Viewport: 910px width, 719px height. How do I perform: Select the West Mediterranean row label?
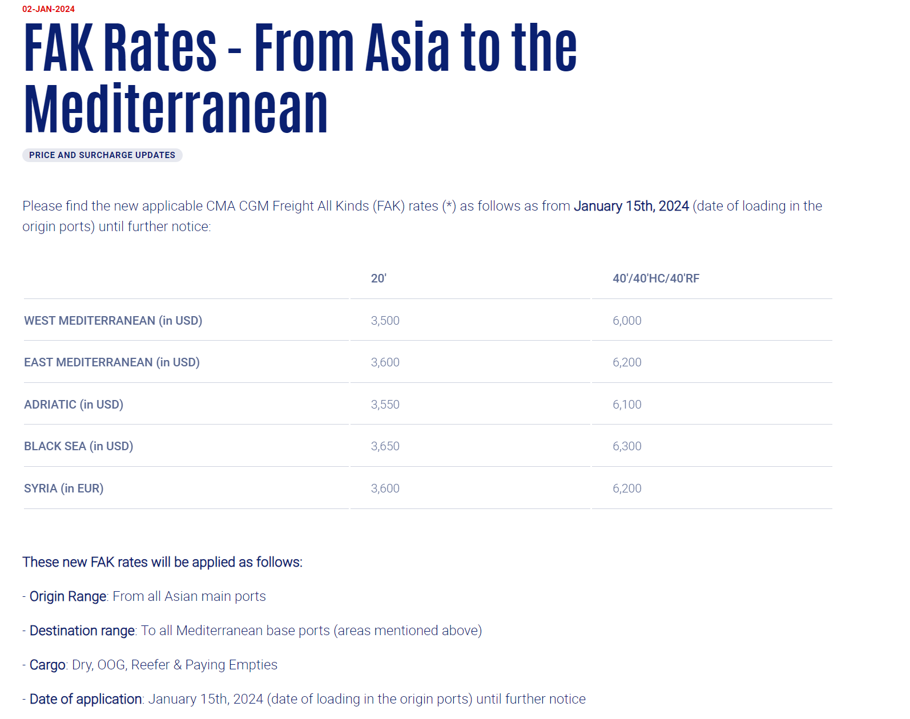tap(113, 321)
